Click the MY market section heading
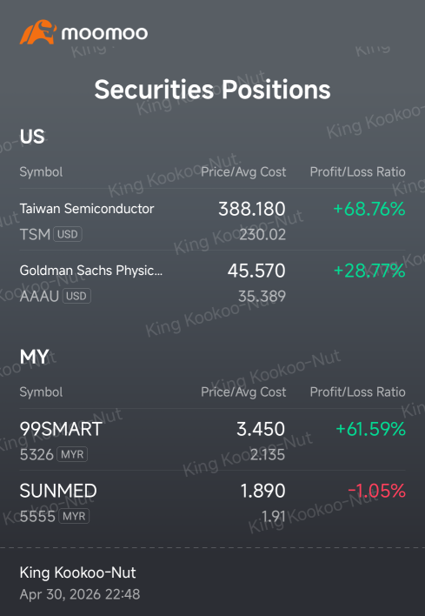The height and width of the screenshot is (616, 425). 34,357
